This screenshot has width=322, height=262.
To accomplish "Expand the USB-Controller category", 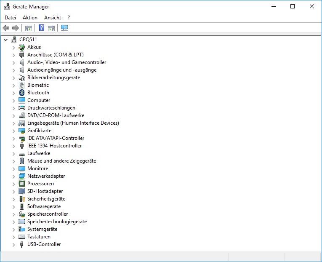I will tap(13, 244).
